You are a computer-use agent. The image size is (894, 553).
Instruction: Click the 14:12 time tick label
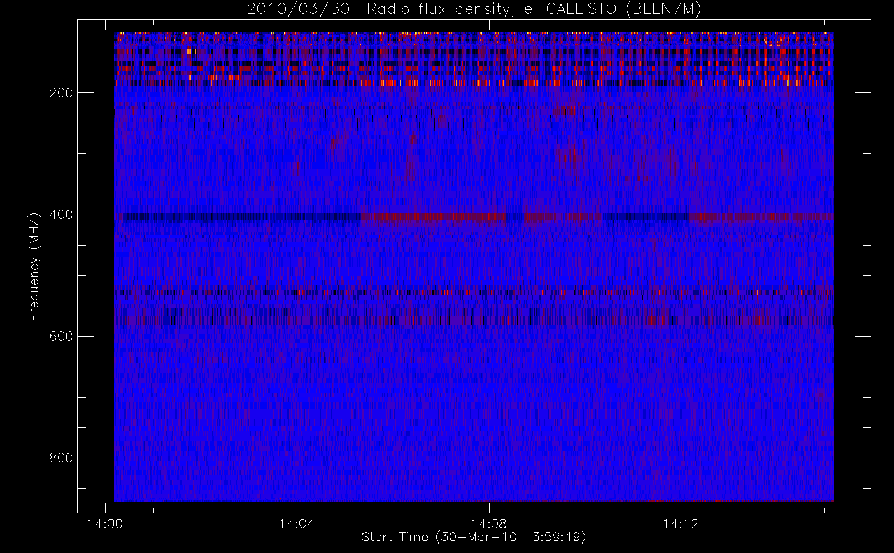(681, 524)
